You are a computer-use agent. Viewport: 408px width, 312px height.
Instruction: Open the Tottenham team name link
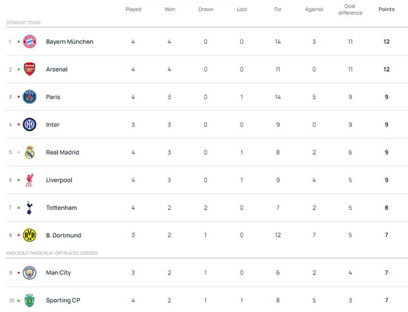click(61, 208)
